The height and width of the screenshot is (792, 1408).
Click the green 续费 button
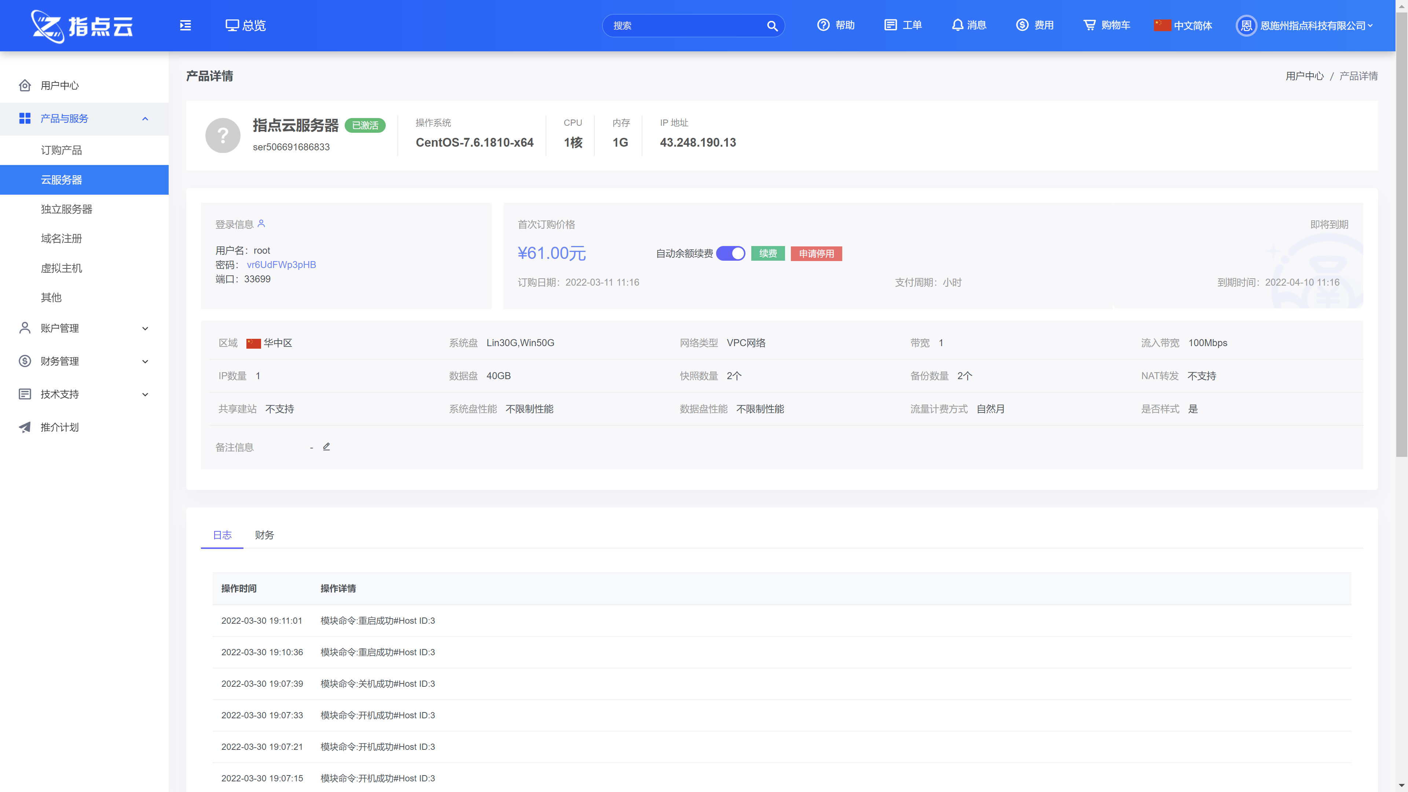pyautogui.click(x=767, y=254)
